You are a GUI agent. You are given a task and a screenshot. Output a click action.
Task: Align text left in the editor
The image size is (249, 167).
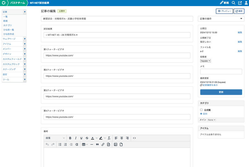click(116, 138)
